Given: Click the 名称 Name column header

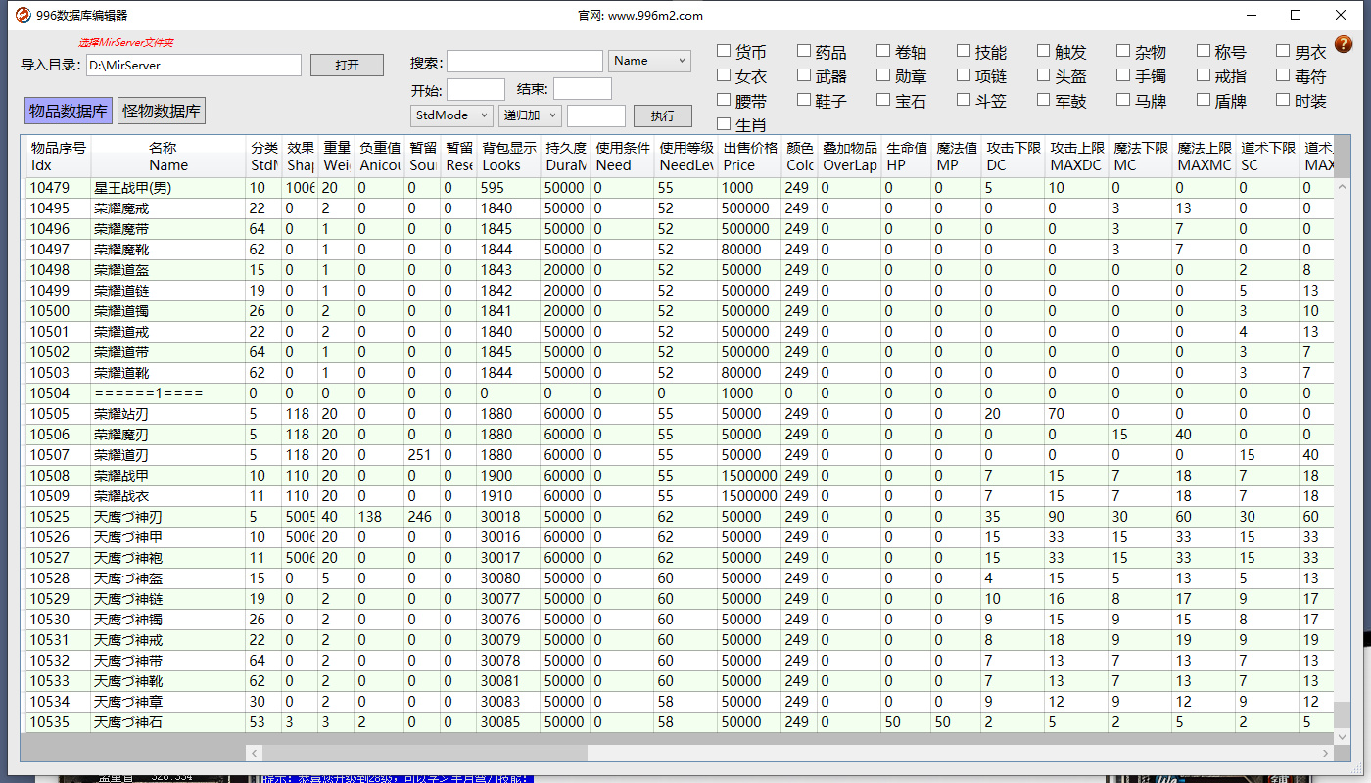Looking at the screenshot, I should 168,157.
